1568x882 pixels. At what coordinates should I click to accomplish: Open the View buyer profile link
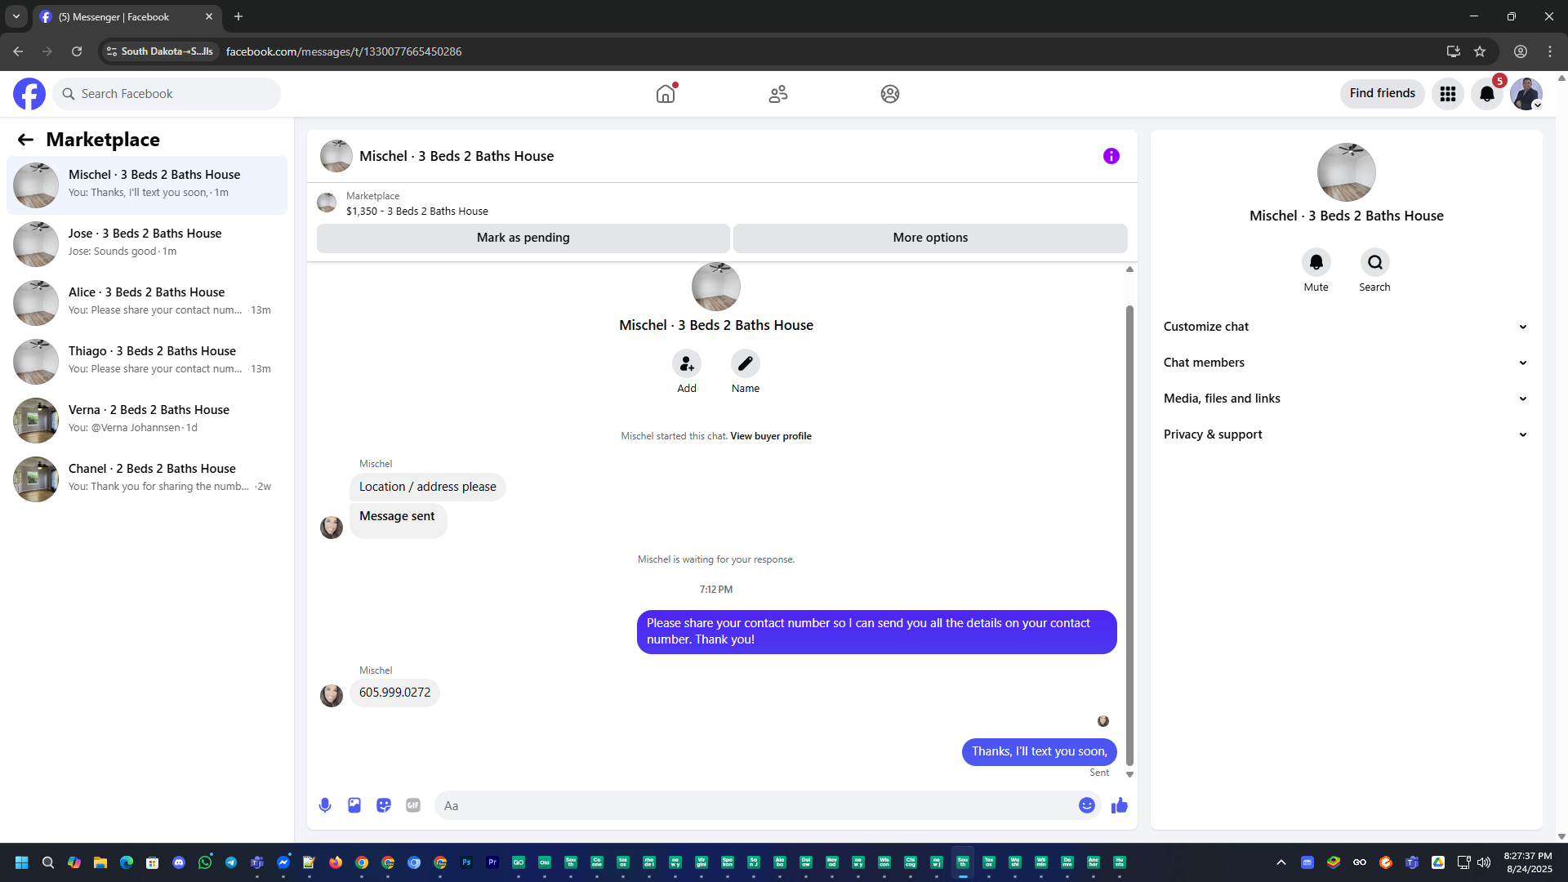pyautogui.click(x=770, y=436)
